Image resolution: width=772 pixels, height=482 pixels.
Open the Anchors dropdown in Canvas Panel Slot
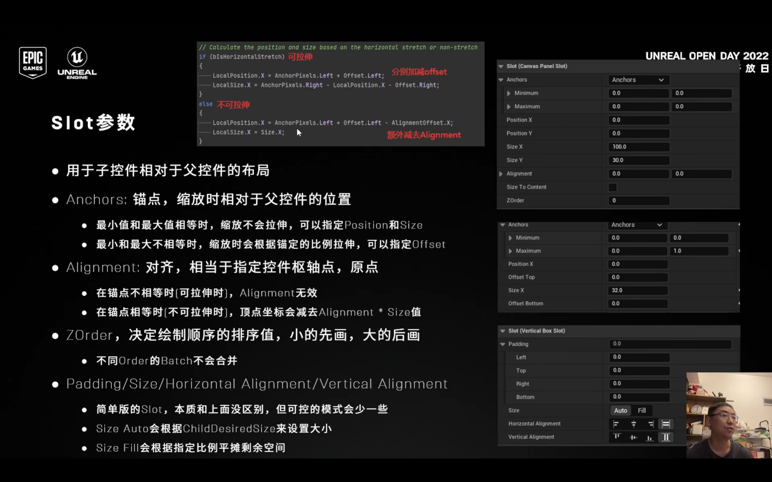click(638, 80)
